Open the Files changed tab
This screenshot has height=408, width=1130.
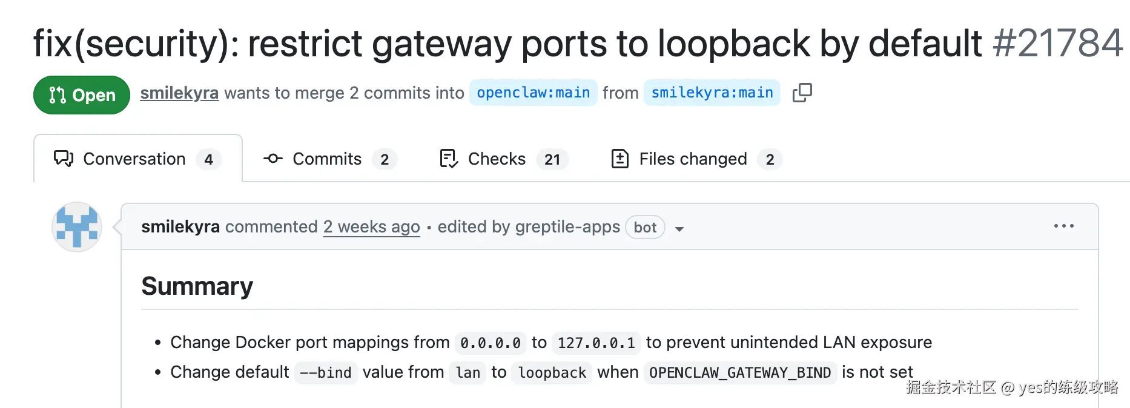pyautogui.click(x=693, y=159)
